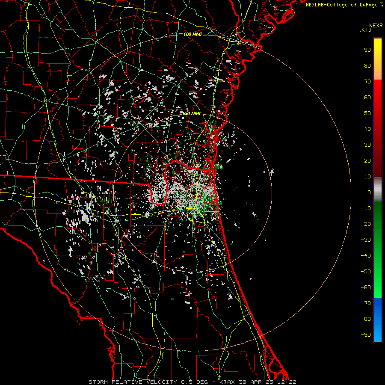Click the 40 value on velocity scale
This screenshot has width=385, height=385.
click(367, 129)
